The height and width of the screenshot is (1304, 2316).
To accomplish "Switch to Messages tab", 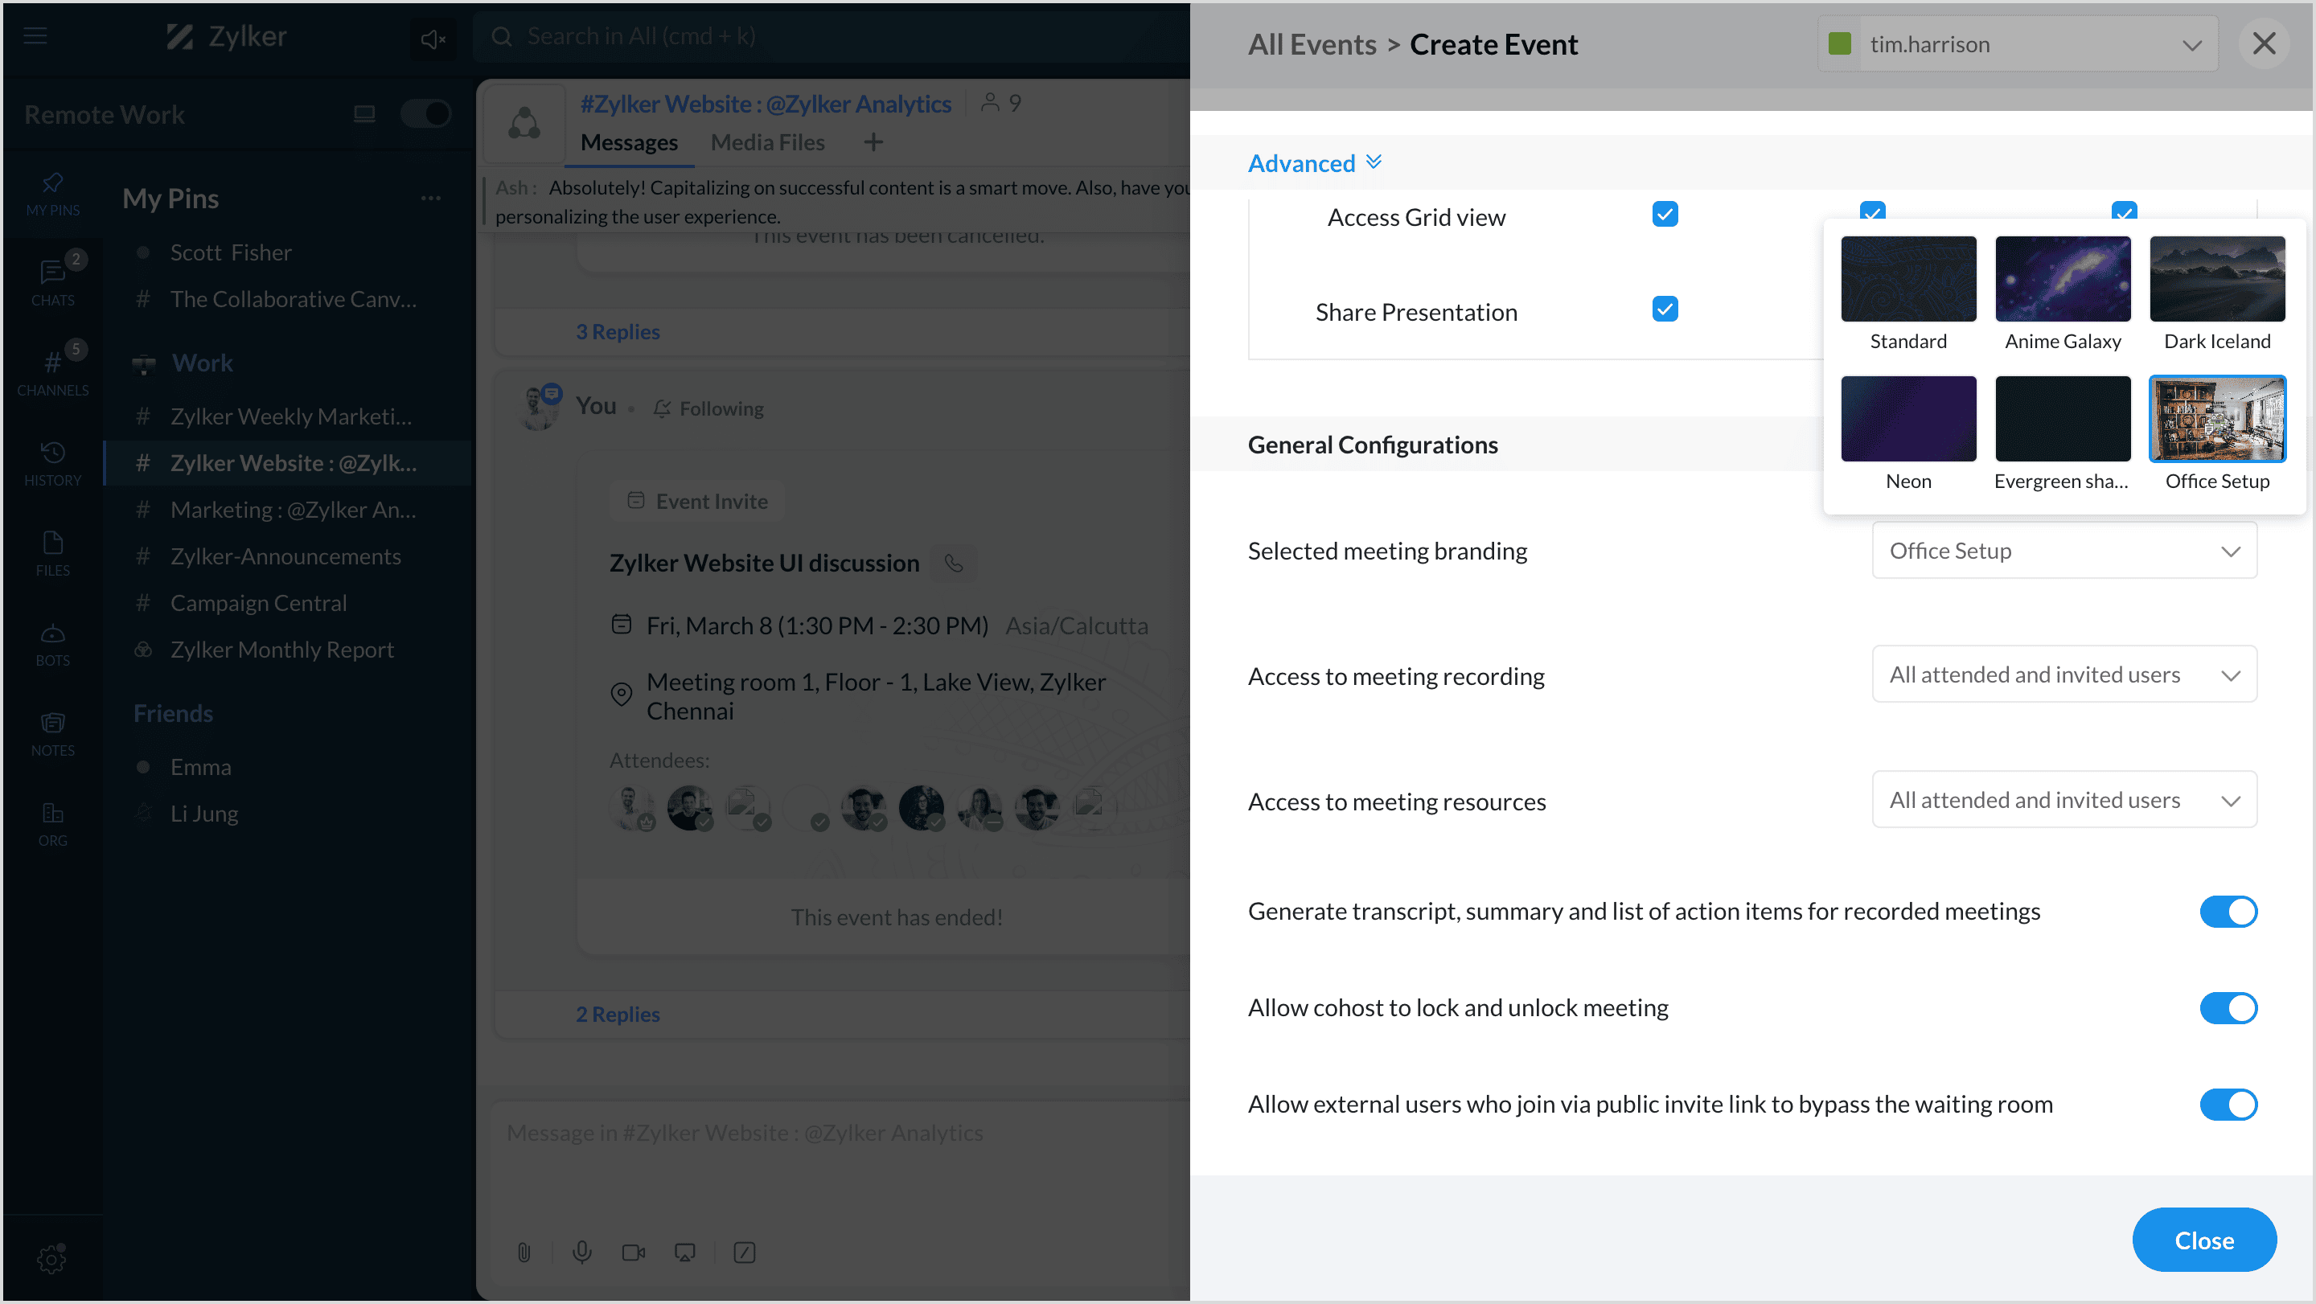I will (x=630, y=142).
